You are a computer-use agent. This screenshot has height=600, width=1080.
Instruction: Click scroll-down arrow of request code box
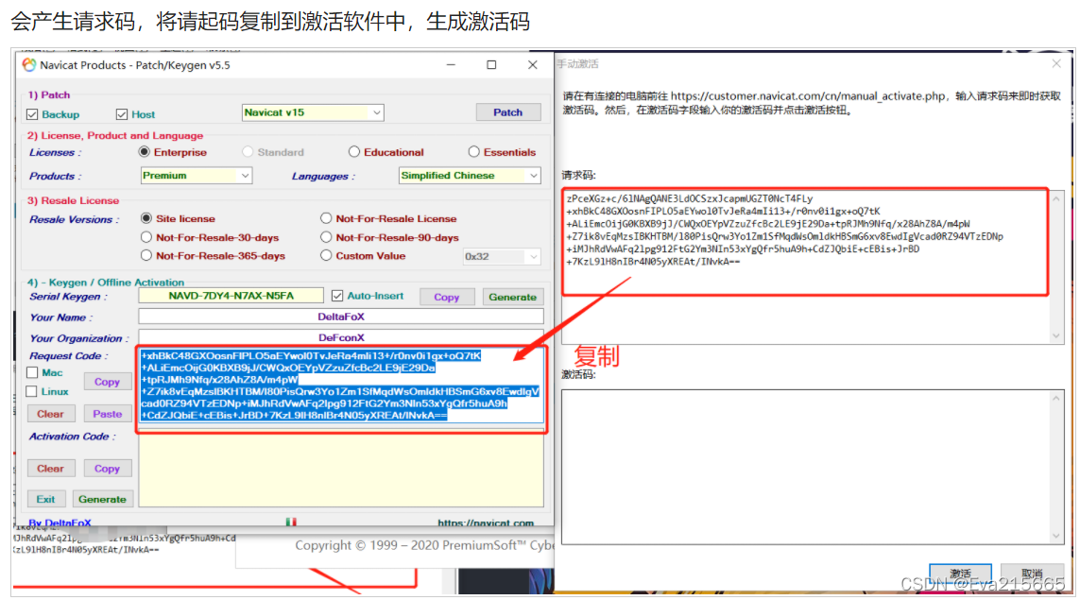pos(1055,335)
